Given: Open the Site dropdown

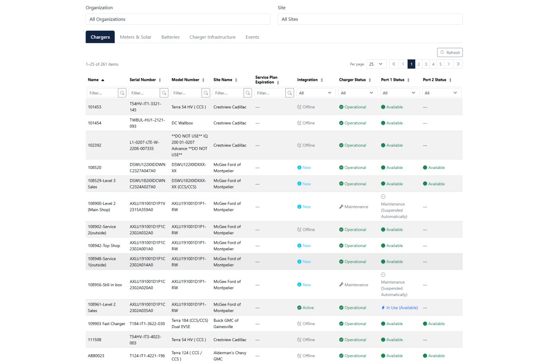Looking at the screenshot, I should 370,19.
